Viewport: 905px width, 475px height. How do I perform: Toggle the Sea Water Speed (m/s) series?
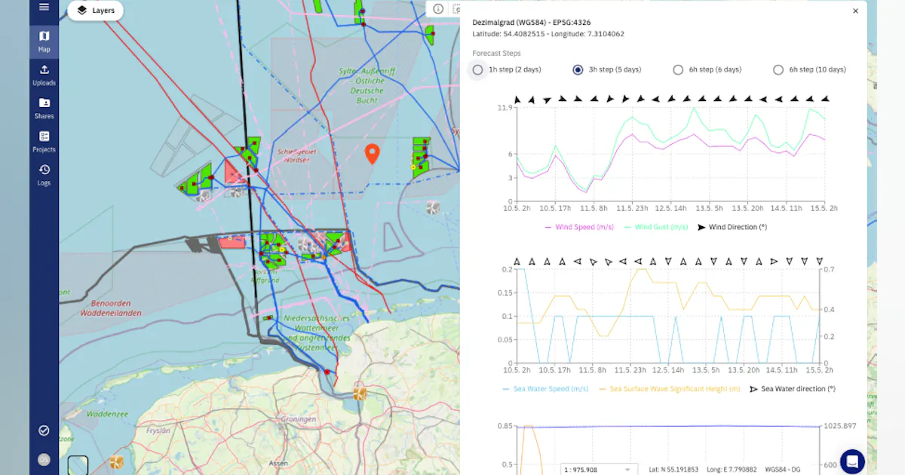(546, 389)
